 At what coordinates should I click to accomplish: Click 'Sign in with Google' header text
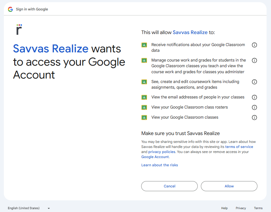pos(32,9)
